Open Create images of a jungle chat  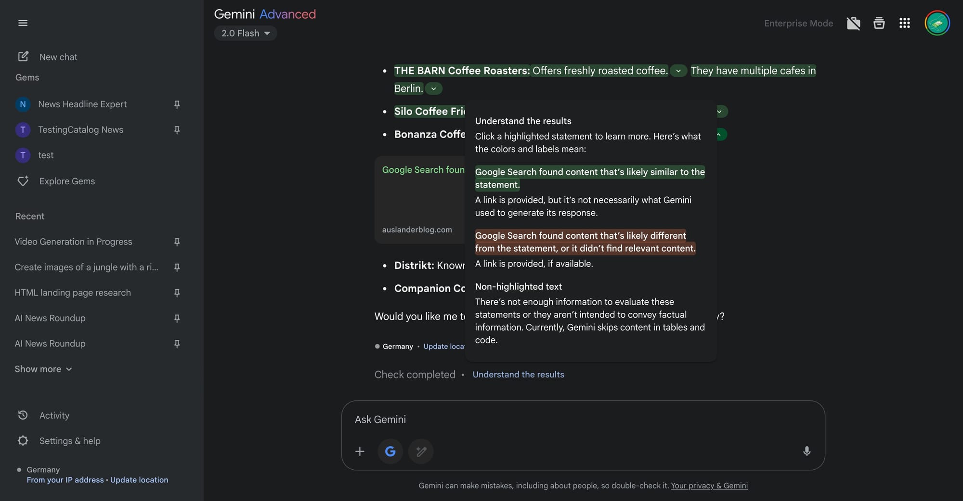(x=86, y=268)
